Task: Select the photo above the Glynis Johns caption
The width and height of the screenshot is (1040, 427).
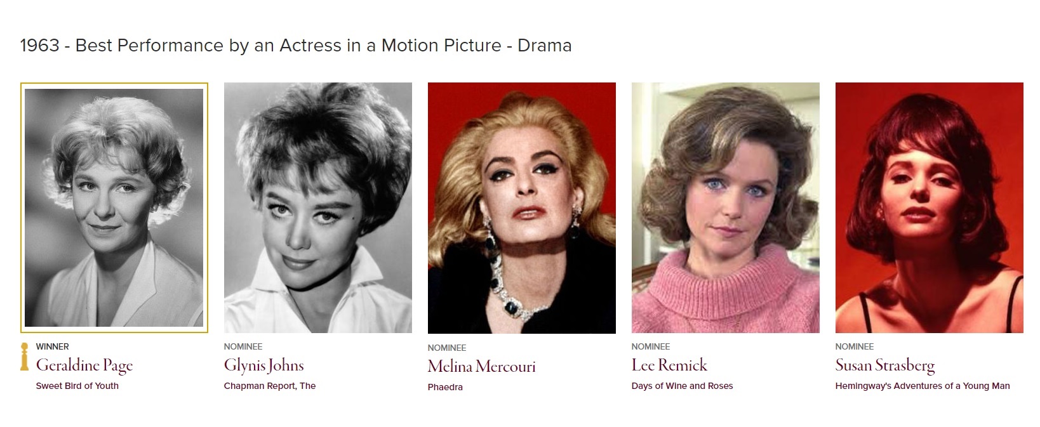Action: [x=317, y=207]
